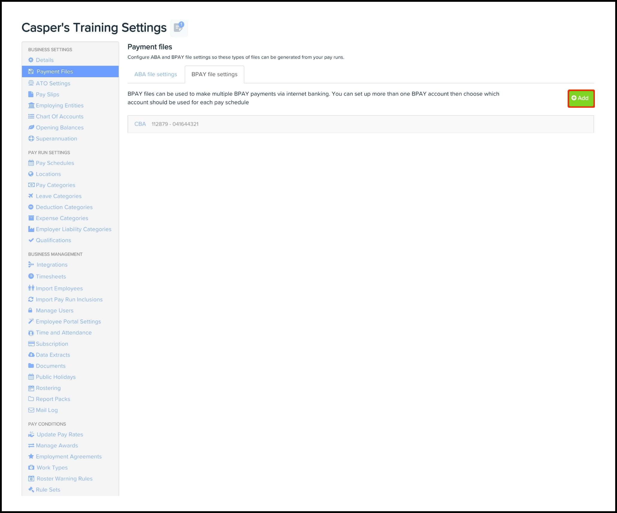Click the scales icon for ATO Settings

tap(31, 83)
